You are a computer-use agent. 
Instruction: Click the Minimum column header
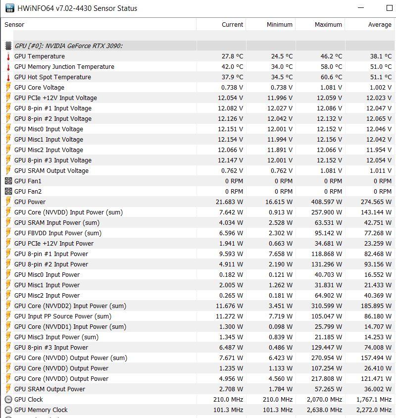[271, 25]
